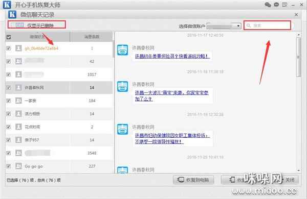
Task: Select the 许昌春秋网 contact in the list
Action: point(34,88)
